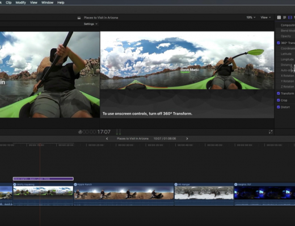Toggle full-screen viewer with expand arrows icon
295x226 pixels.
click(271, 132)
